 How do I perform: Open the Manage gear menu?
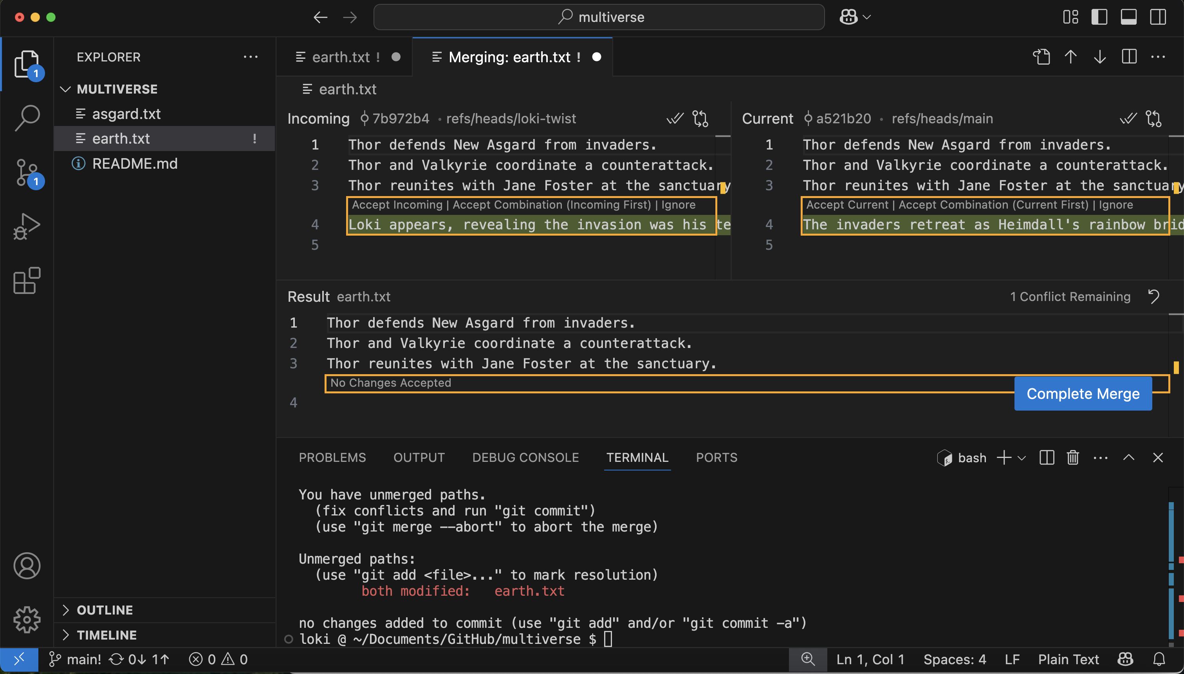click(x=27, y=619)
